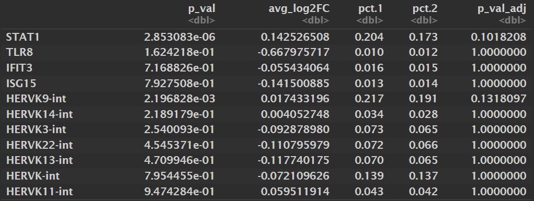The image size is (534, 201).
Task: Click pct.1 value 0.013
Action: coord(369,83)
